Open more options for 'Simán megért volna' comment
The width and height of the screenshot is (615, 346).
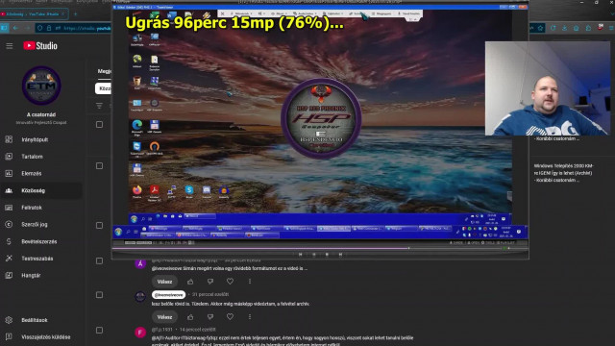250,282
